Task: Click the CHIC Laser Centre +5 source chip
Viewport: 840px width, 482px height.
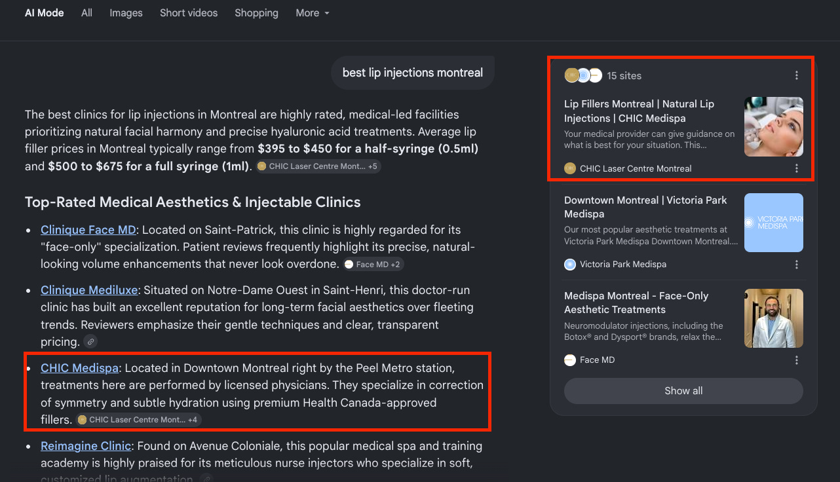Action: (318, 166)
